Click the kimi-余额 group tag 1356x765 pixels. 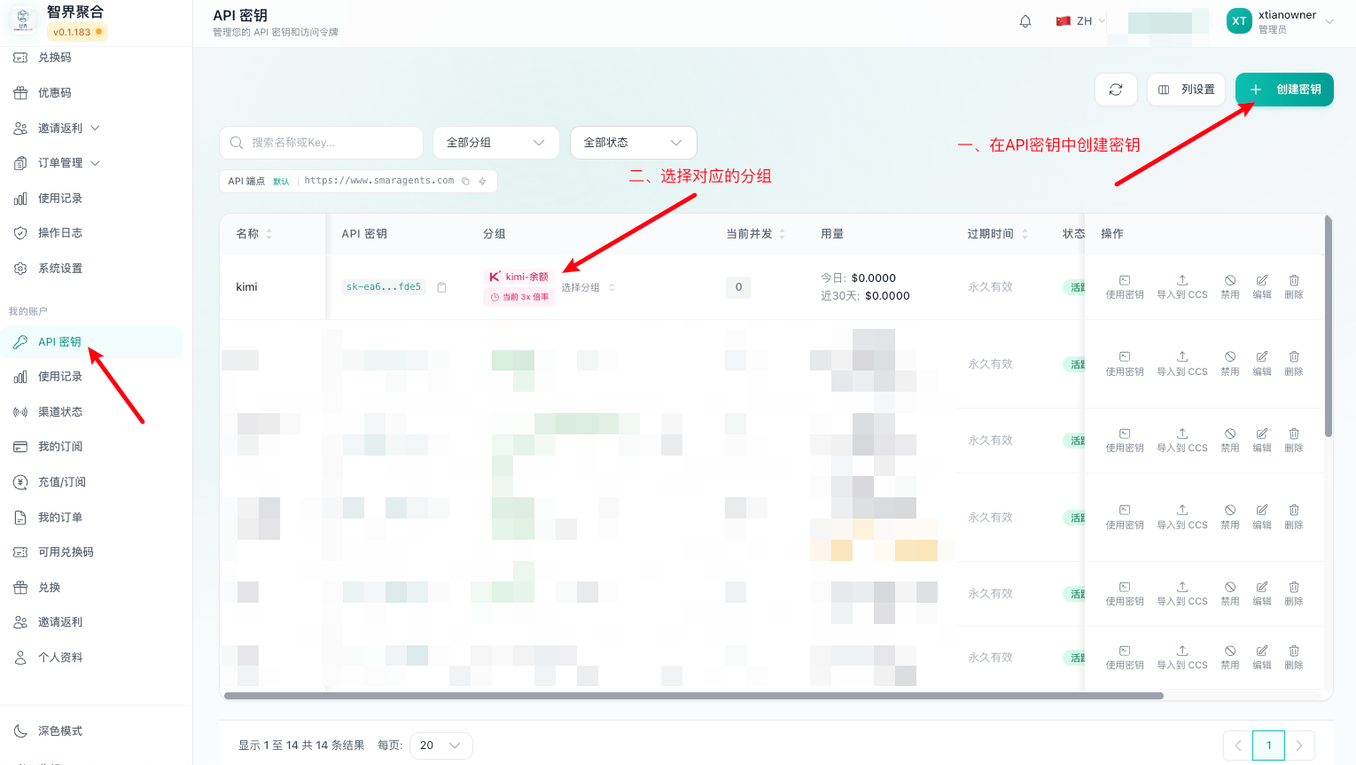point(519,277)
